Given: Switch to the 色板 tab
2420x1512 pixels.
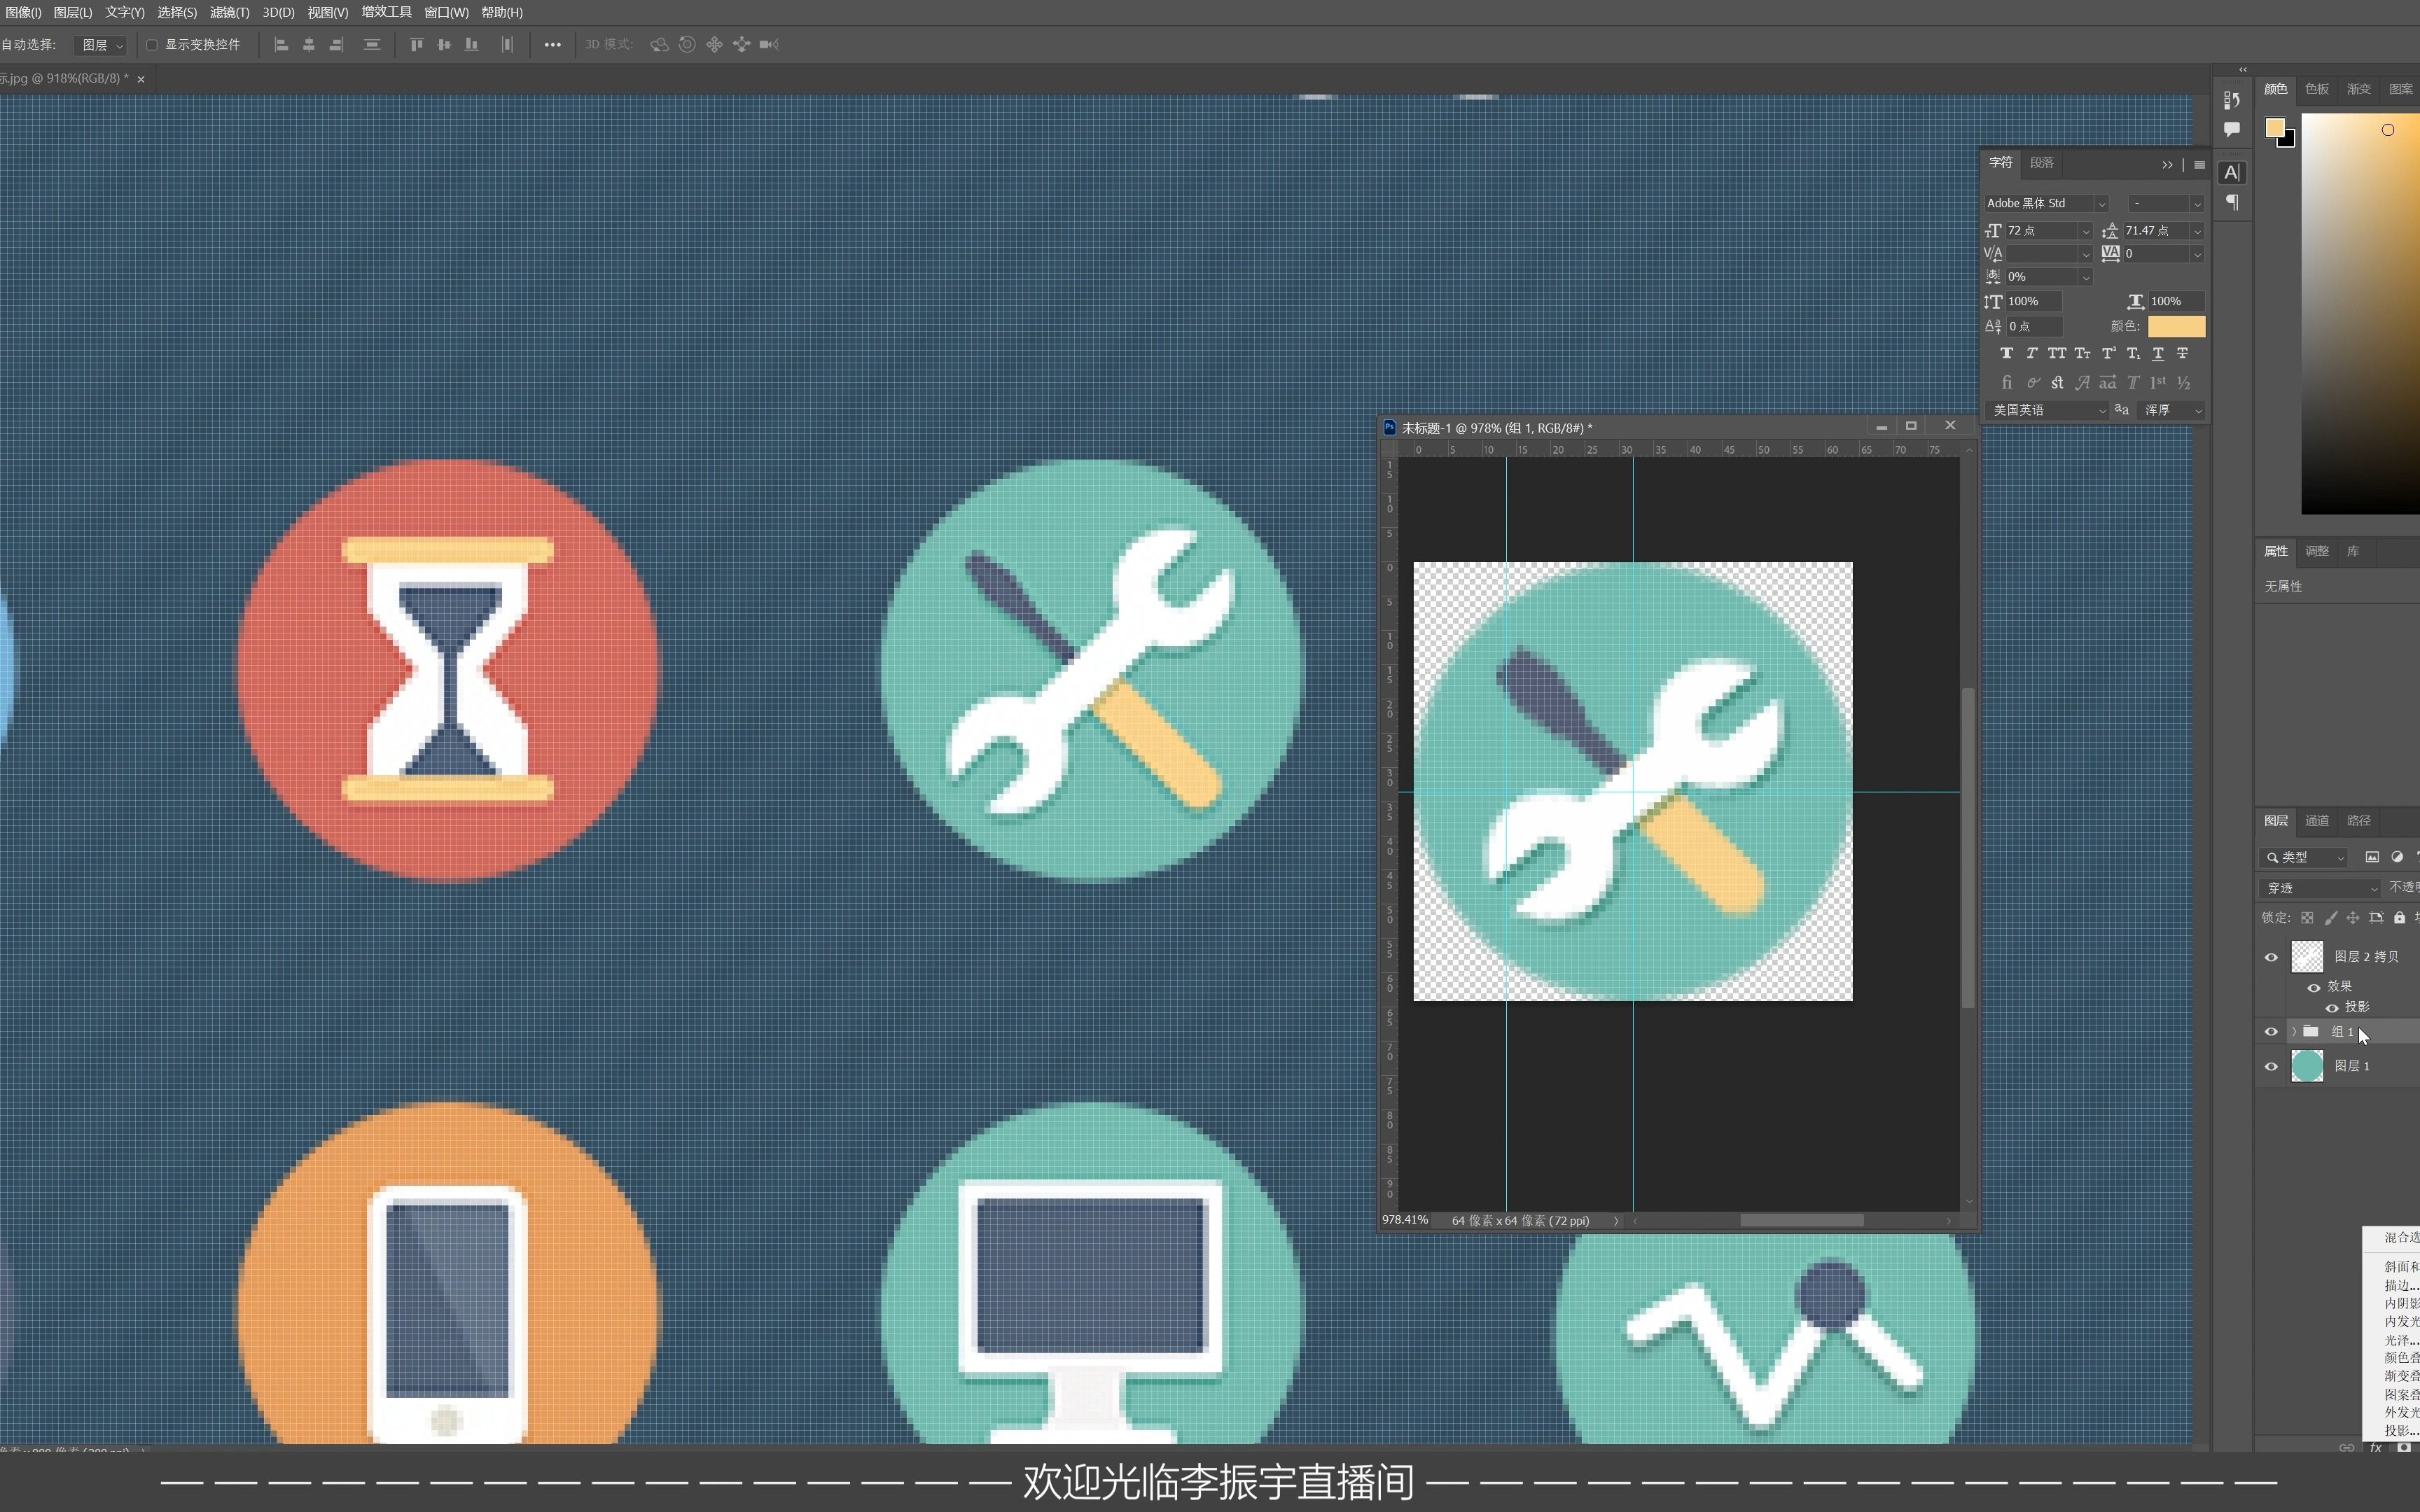Looking at the screenshot, I should pos(2317,89).
